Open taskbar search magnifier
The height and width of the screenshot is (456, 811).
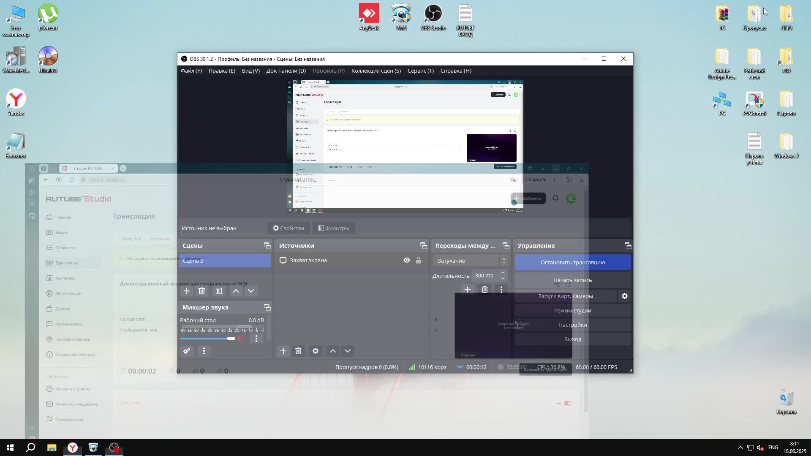click(30, 448)
